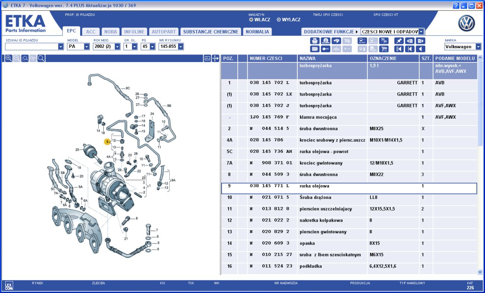Click the key icon
The width and height of the screenshot is (485, 293).
[x=325, y=49]
